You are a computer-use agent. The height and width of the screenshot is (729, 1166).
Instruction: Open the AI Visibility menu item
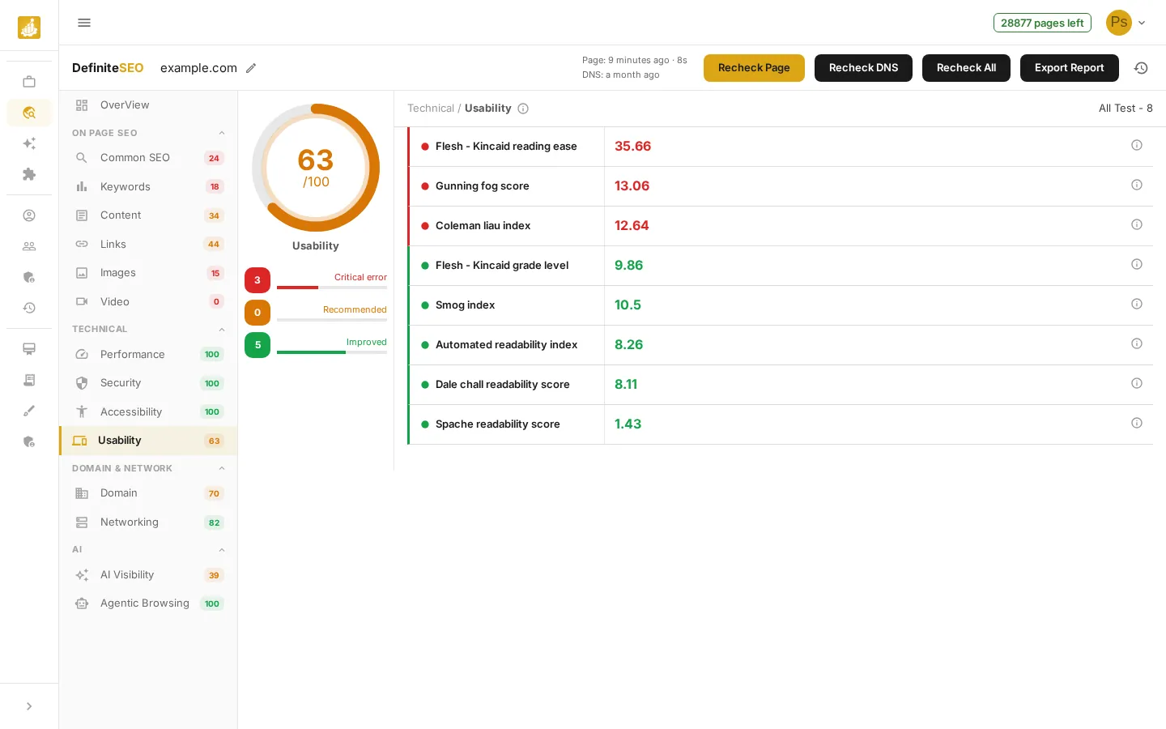148,575
